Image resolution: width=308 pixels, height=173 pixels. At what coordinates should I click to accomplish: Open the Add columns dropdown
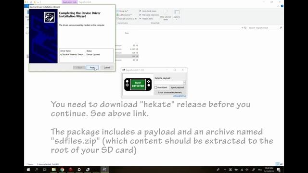point(124,15)
